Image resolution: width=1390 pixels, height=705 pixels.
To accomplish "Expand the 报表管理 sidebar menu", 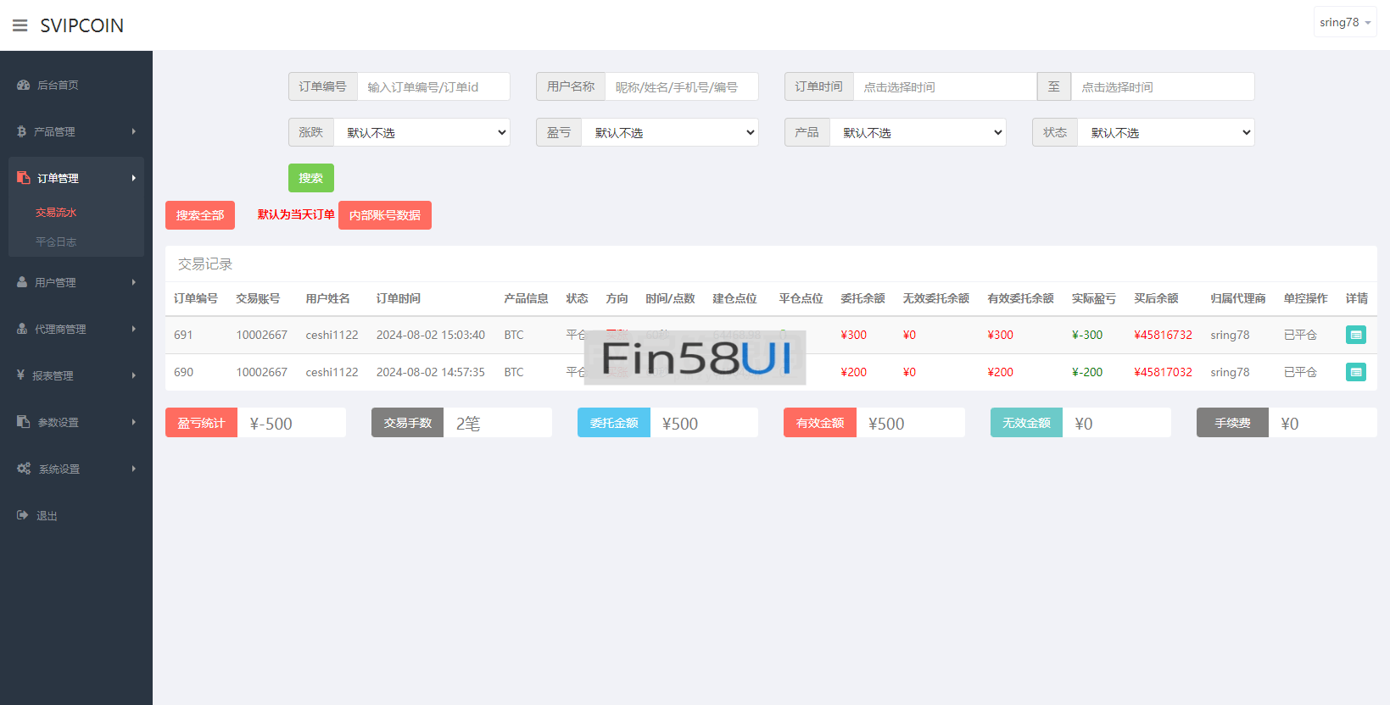I will click(75, 375).
